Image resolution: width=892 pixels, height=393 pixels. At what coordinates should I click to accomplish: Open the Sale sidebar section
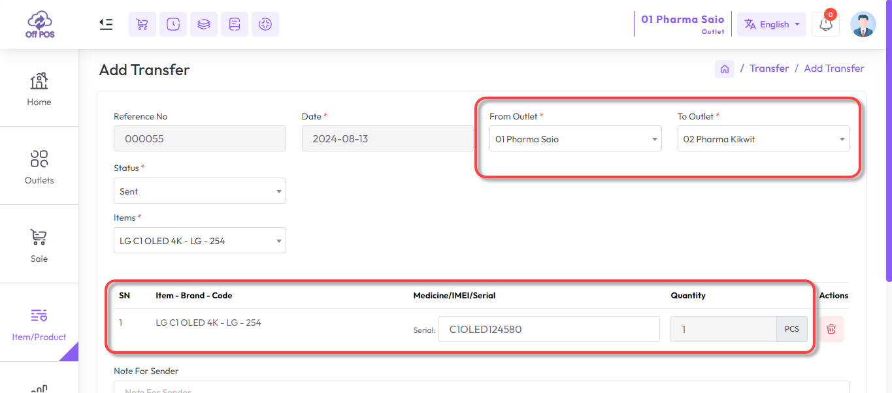(x=39, y=245)
